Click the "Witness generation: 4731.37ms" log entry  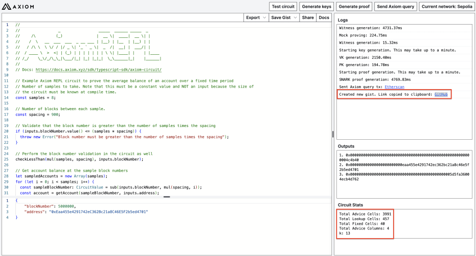pos(370,28)
